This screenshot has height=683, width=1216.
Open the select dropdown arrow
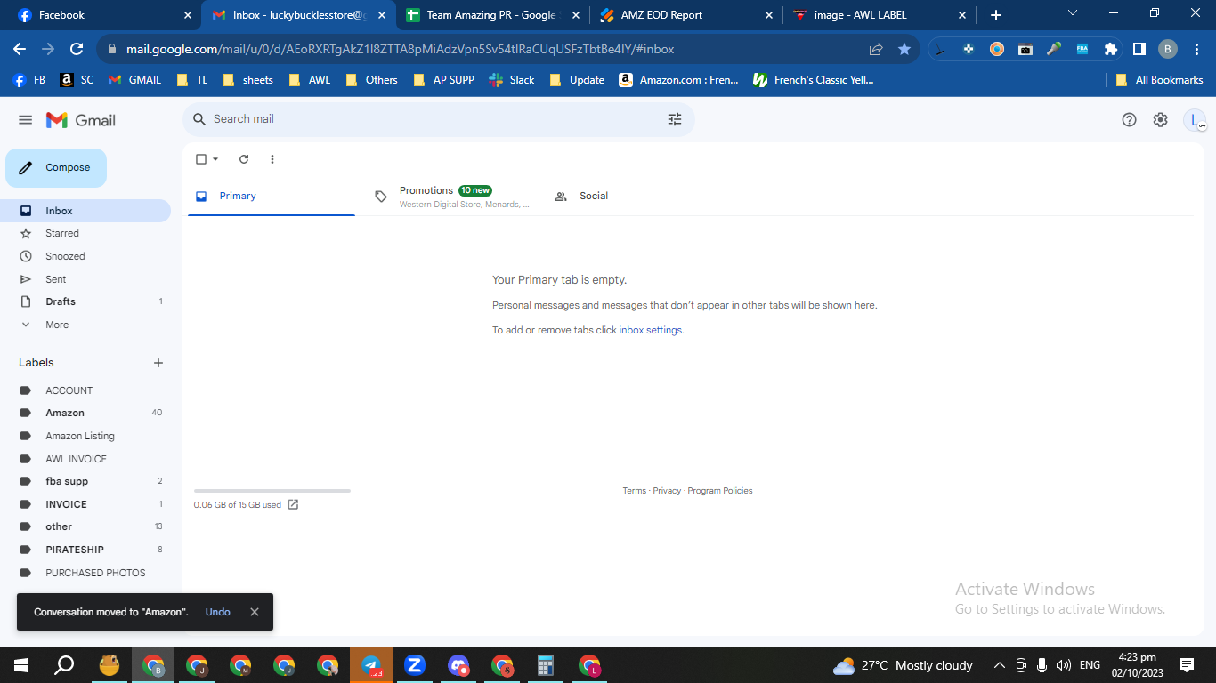215,159
